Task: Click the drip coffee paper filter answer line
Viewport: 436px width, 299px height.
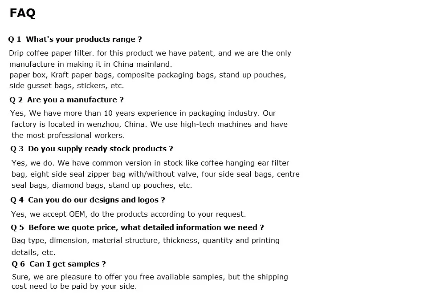Action: (150, 53)
